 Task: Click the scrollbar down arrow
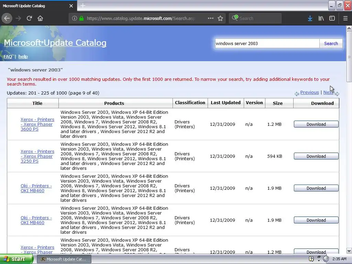point(349,251)
